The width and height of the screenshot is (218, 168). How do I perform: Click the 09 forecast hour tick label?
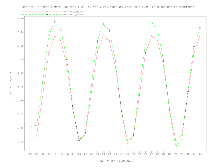point(49,154)
